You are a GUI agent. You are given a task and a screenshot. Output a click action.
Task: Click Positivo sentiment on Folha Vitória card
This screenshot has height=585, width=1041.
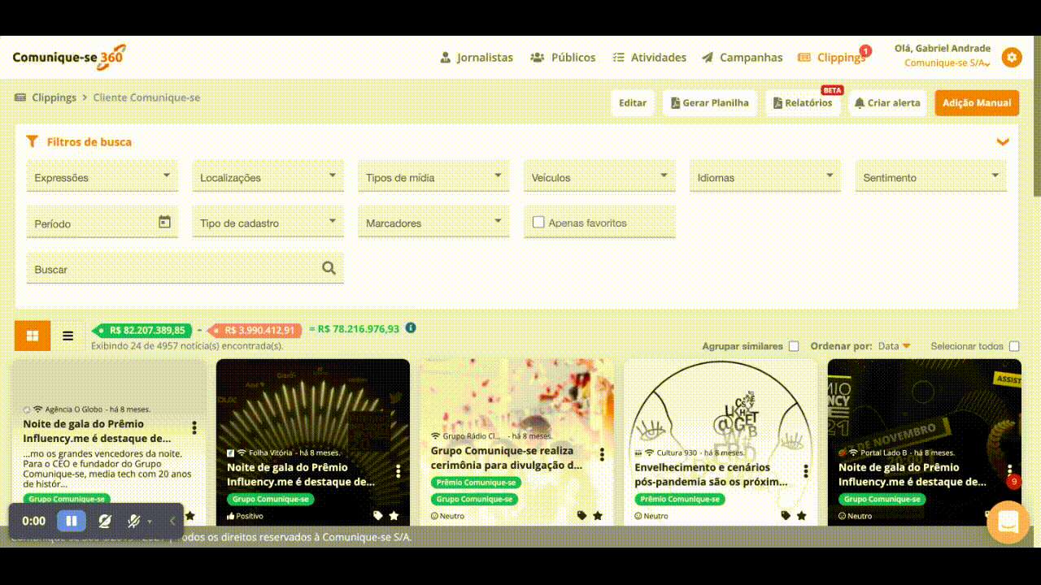coord(245,516)
